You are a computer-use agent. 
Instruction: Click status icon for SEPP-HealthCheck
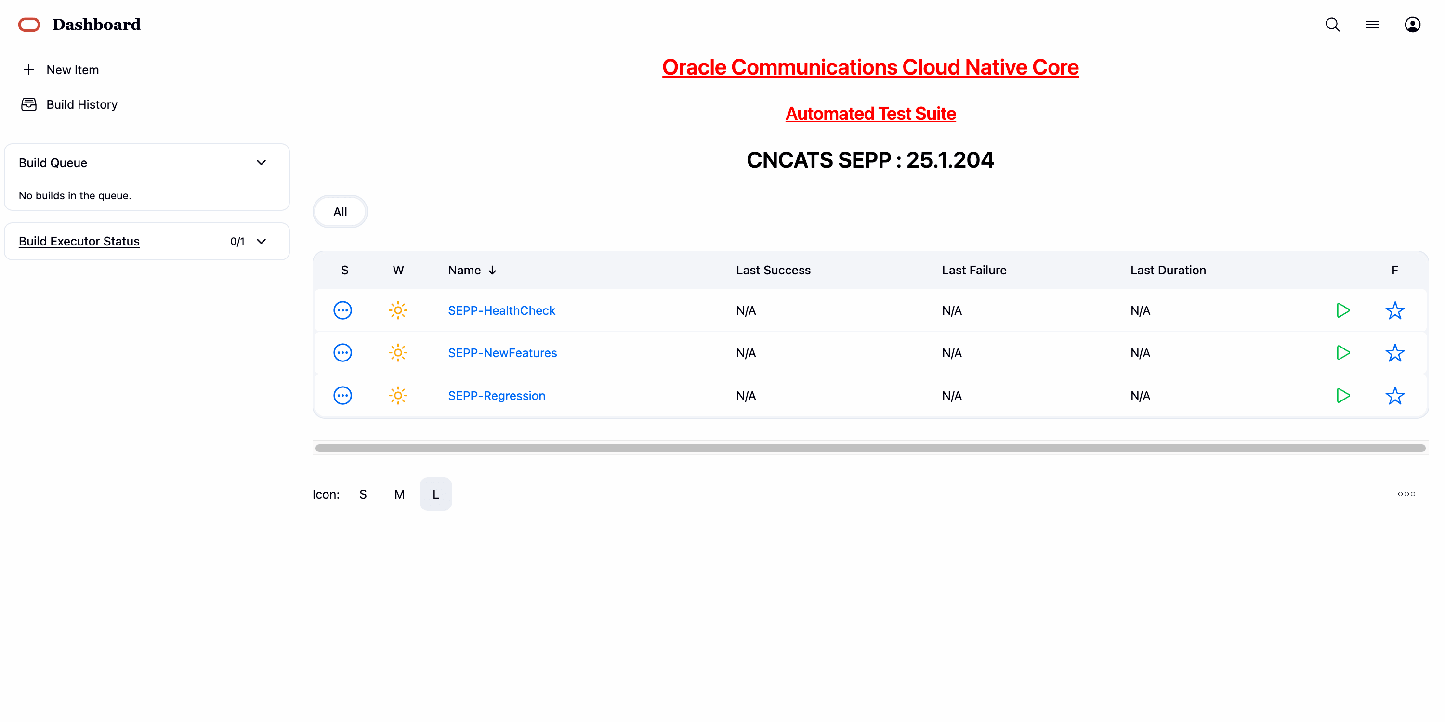point(343,310)
